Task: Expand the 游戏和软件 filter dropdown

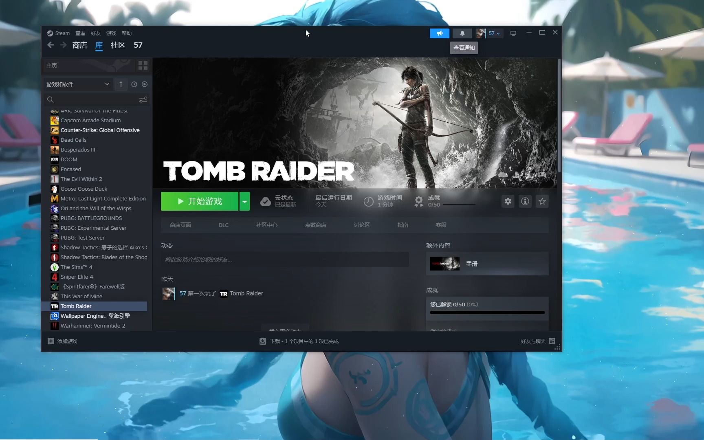Action: [x=78, y=84]
